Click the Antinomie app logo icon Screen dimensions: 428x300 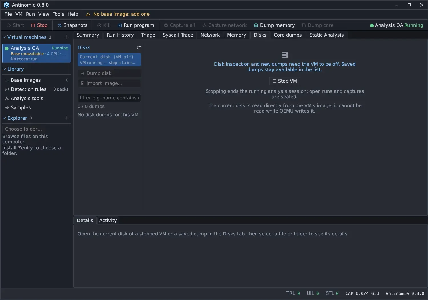tap(7, 5)
